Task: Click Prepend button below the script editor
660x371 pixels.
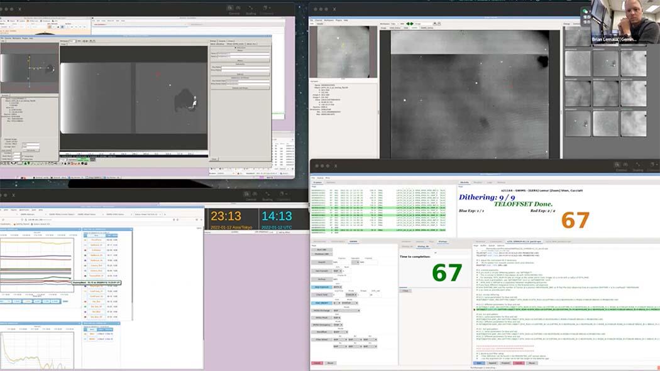Action: pyautogui.click(x=505, y=363)
